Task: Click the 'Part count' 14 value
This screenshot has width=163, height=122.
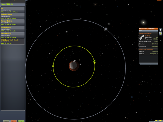Action: click(x=157, y=37)
